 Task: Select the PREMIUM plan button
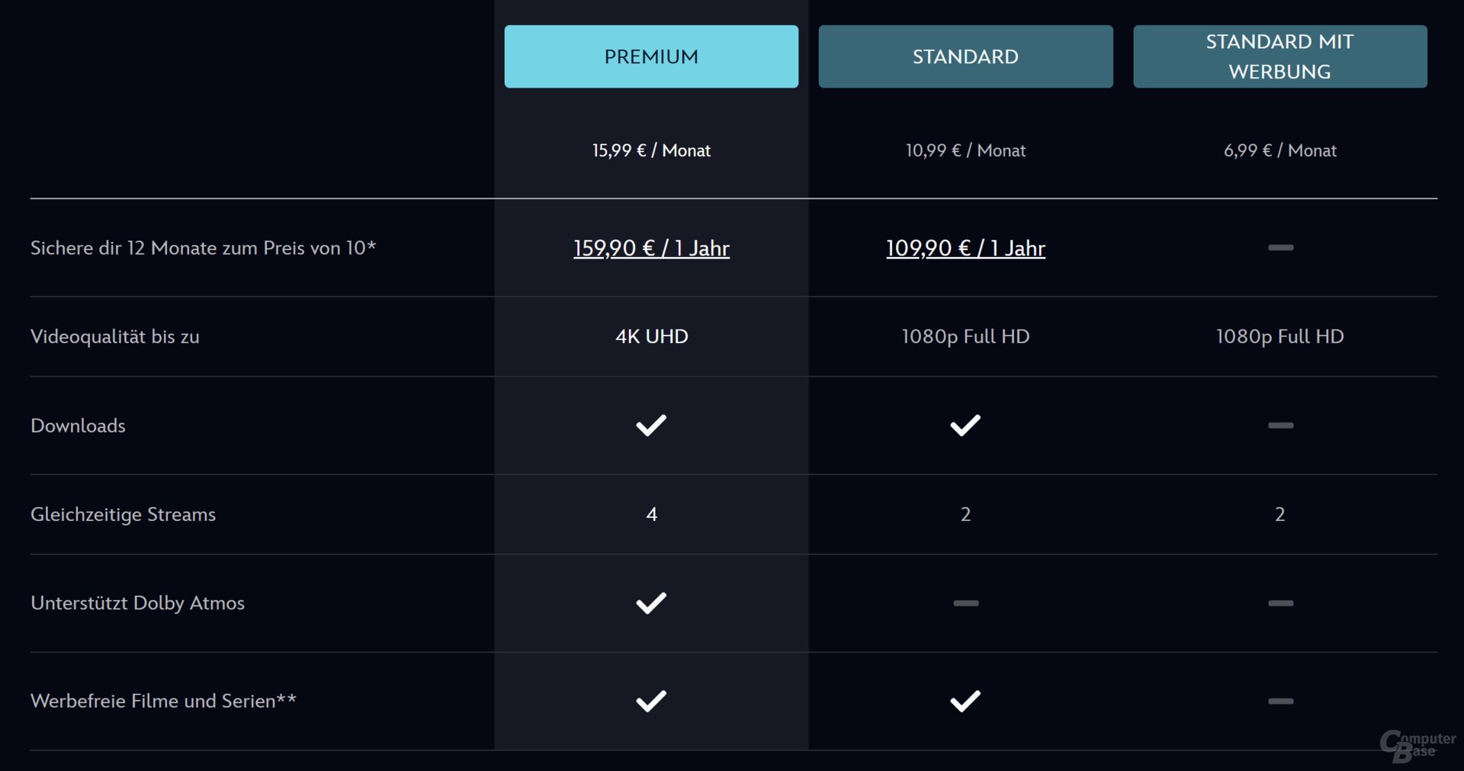pyautogui.click(x=651, y=56)
